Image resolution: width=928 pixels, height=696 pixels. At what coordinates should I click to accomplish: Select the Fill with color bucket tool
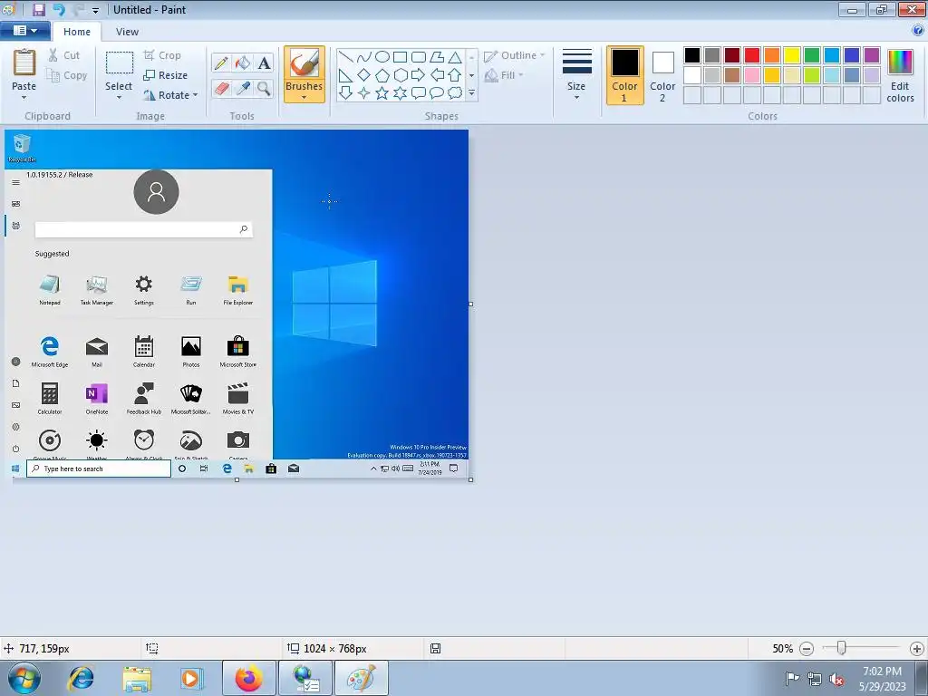(x=243, y=63)
